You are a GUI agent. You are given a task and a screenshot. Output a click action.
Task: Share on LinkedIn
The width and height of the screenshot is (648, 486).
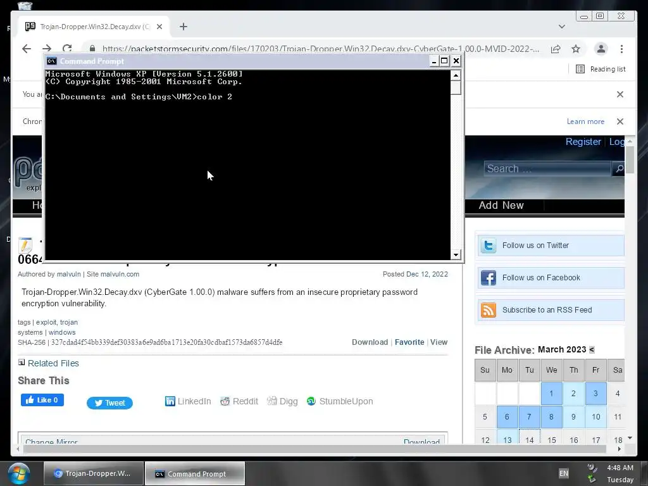click(188, 401)
